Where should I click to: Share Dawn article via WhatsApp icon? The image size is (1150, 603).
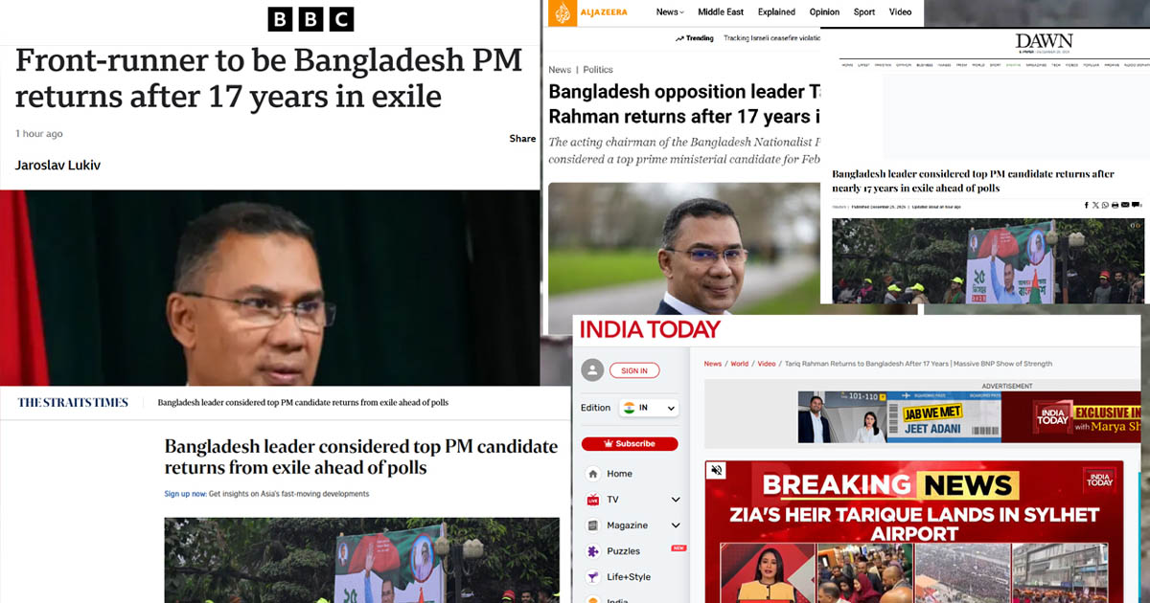pyautogui.click(x=1105, y=205)
